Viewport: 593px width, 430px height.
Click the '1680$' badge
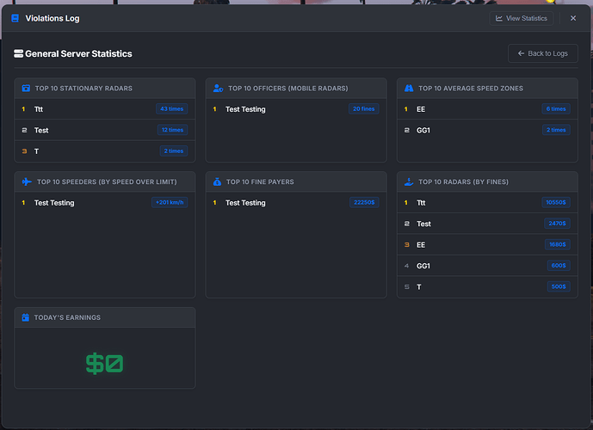tap(558, 245)
